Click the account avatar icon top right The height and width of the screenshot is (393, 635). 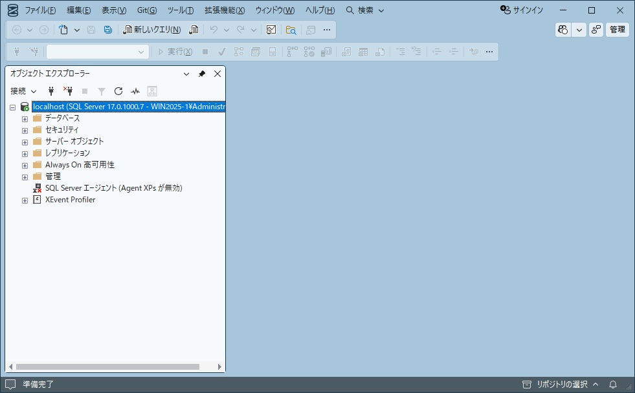pyautogui.click(x=562, y=30)
